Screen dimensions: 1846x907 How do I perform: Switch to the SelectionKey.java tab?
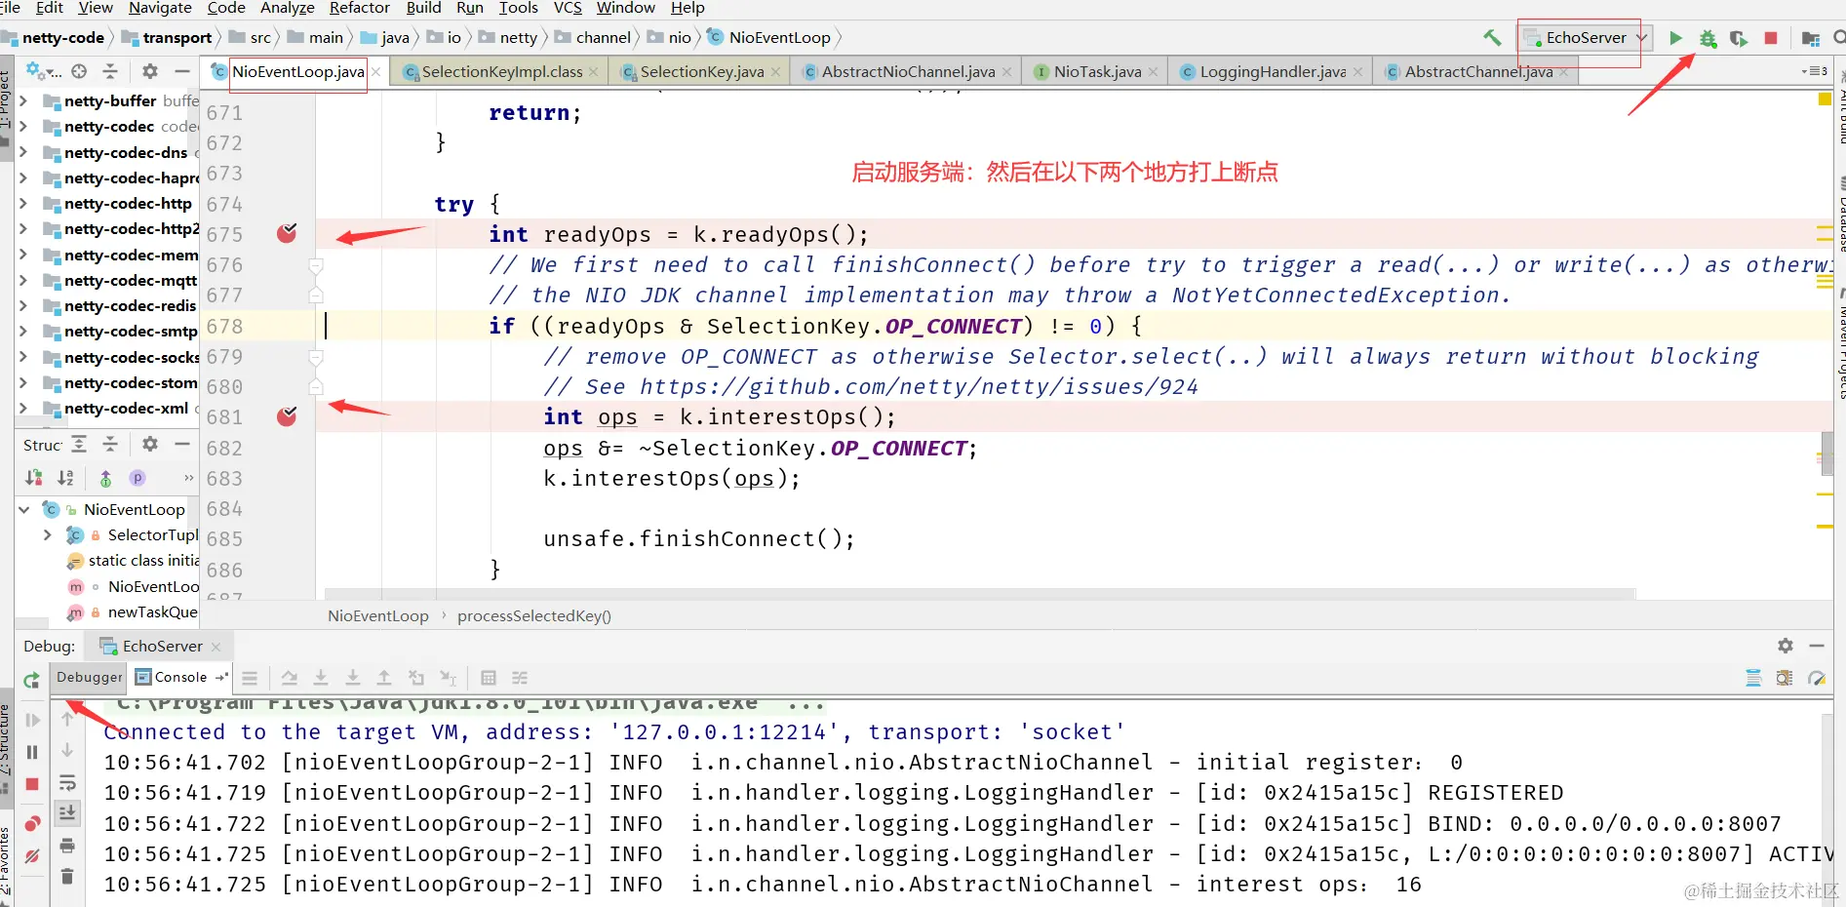[701, 71]
